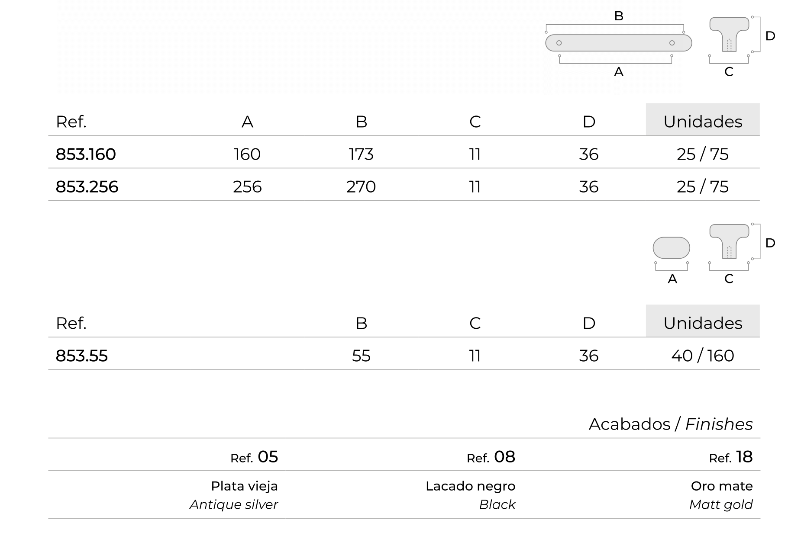Click the Oro mate finish label

click(722, 486)
